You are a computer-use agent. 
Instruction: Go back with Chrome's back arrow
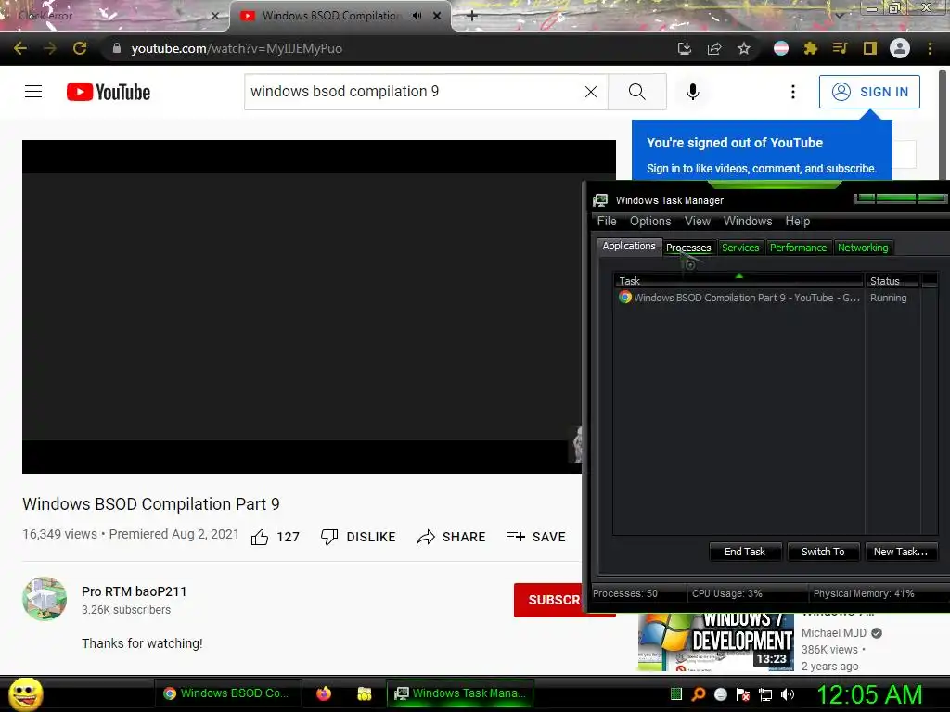click(20, 48)
